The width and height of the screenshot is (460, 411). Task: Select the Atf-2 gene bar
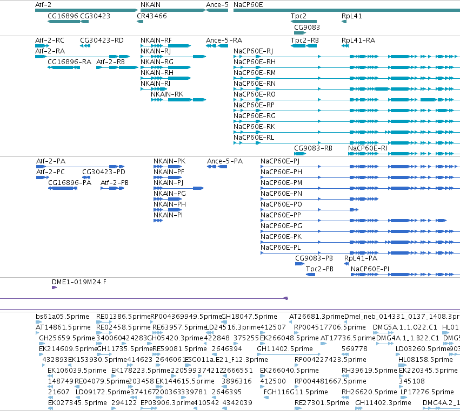(x=86, y=10)
